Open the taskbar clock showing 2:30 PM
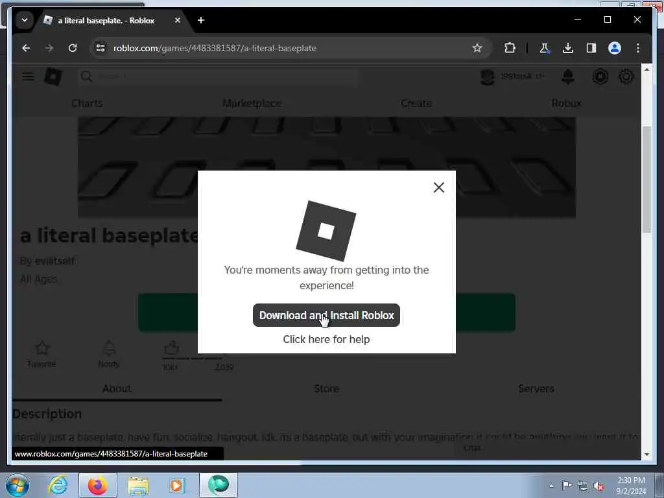The height and width of the screenshot is (498, 664). 631,486
